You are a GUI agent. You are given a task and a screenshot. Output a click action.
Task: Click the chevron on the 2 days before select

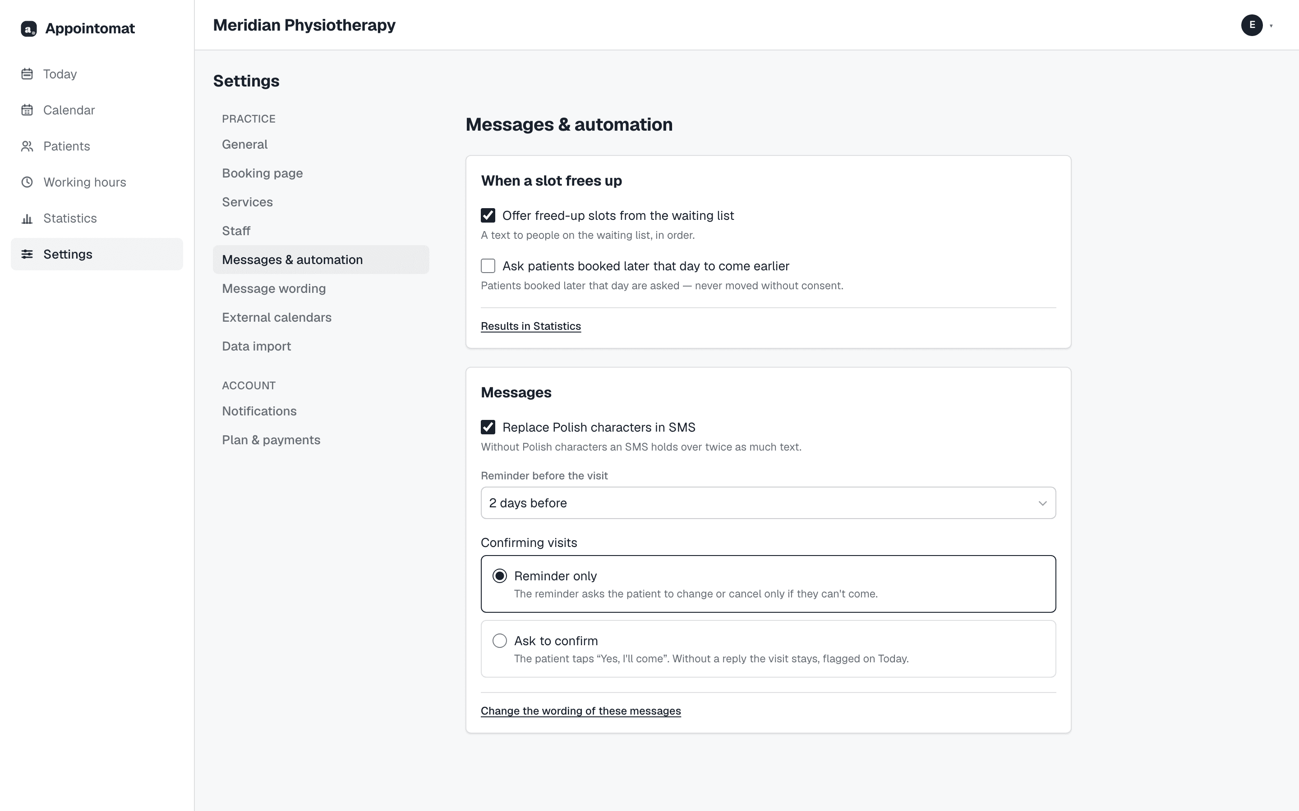[1042, 503]
